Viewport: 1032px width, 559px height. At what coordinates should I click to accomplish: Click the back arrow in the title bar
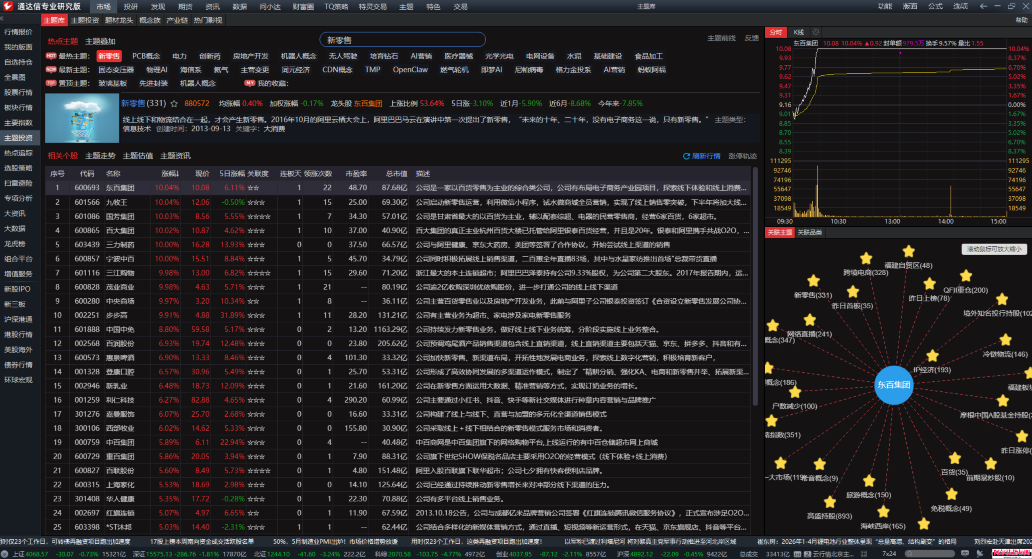point(983,6)
